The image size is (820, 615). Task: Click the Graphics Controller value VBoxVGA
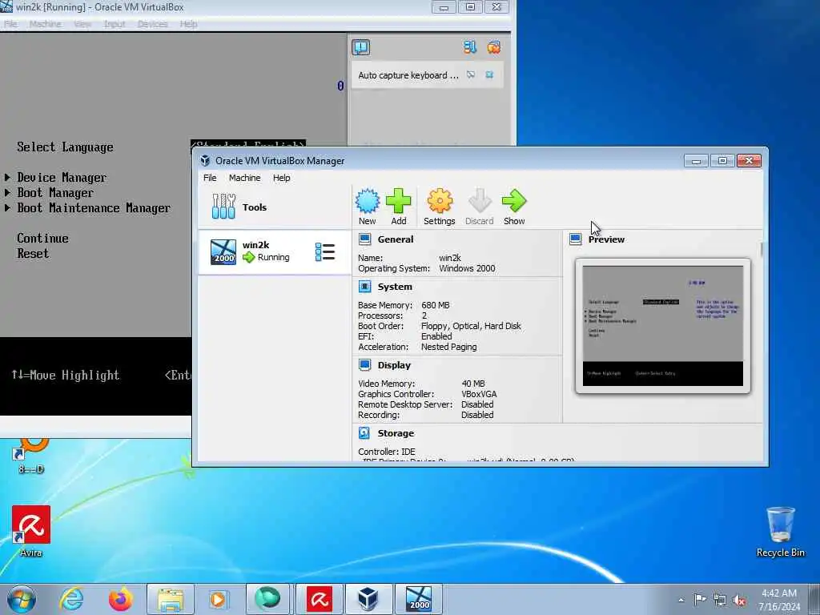point(479,394)
